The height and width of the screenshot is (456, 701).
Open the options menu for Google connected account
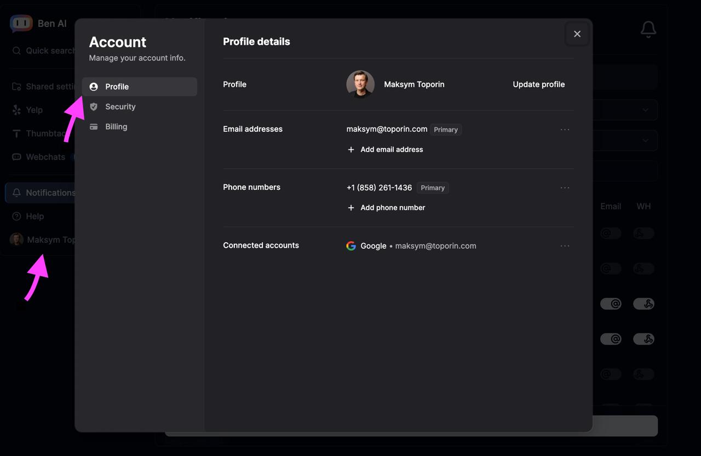pos(565,246)
